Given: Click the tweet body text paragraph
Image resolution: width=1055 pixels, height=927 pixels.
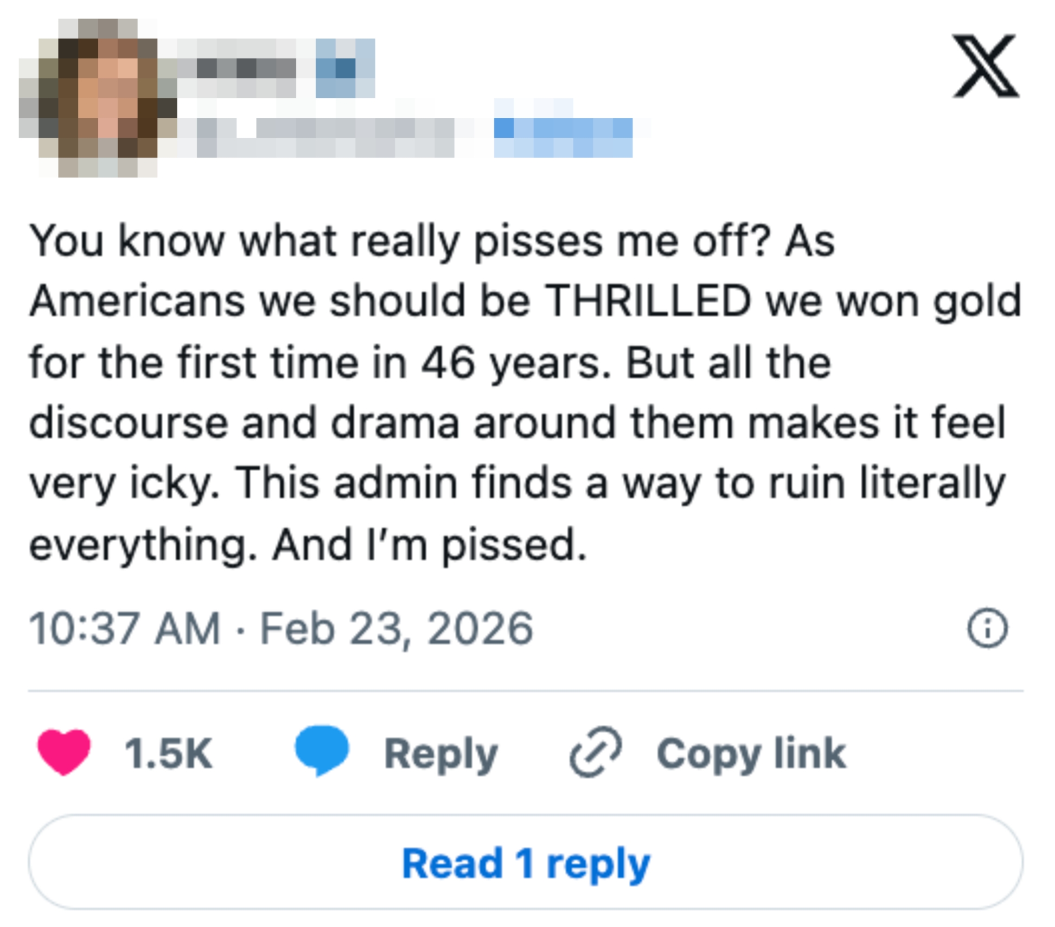Looking at the screenshot, I should pos(516,392).
